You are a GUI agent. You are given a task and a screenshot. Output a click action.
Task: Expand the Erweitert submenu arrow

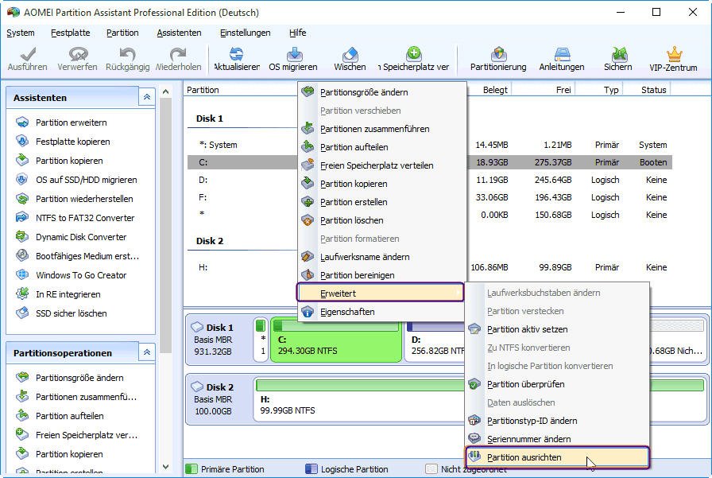coord(457,293)
